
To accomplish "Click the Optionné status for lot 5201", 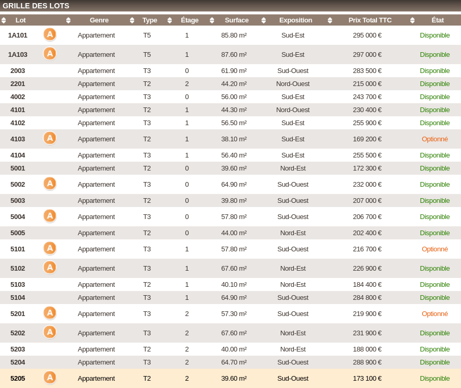I will (x=434, y=314).
